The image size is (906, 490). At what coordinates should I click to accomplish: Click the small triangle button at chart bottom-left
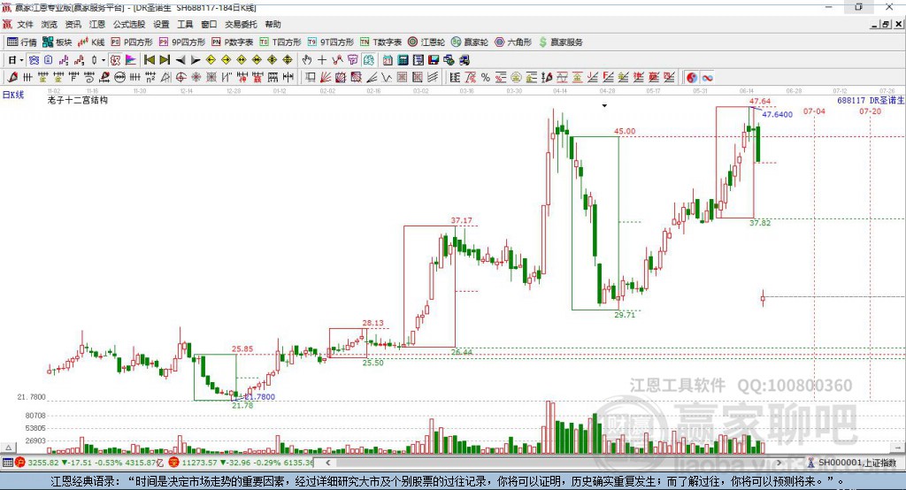[8, 448]
